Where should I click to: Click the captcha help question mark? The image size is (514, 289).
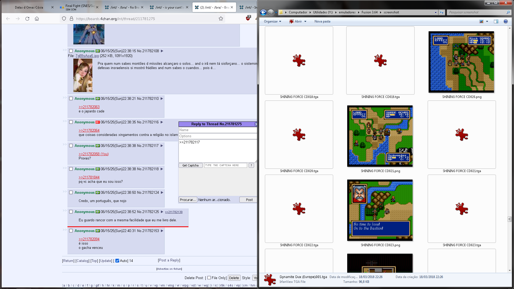[251, 165]
